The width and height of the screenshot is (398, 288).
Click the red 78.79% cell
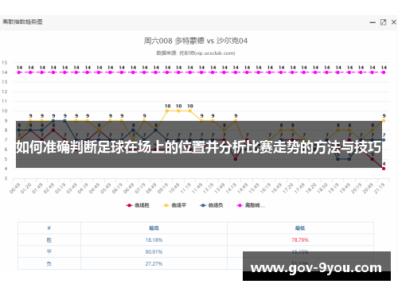(300, 240)
